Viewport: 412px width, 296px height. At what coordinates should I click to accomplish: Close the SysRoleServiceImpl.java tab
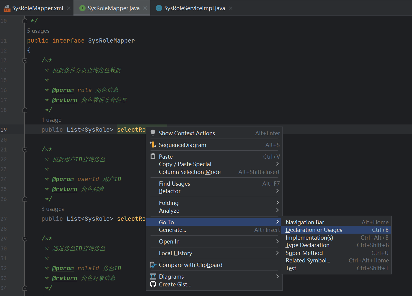pos(231,8)
